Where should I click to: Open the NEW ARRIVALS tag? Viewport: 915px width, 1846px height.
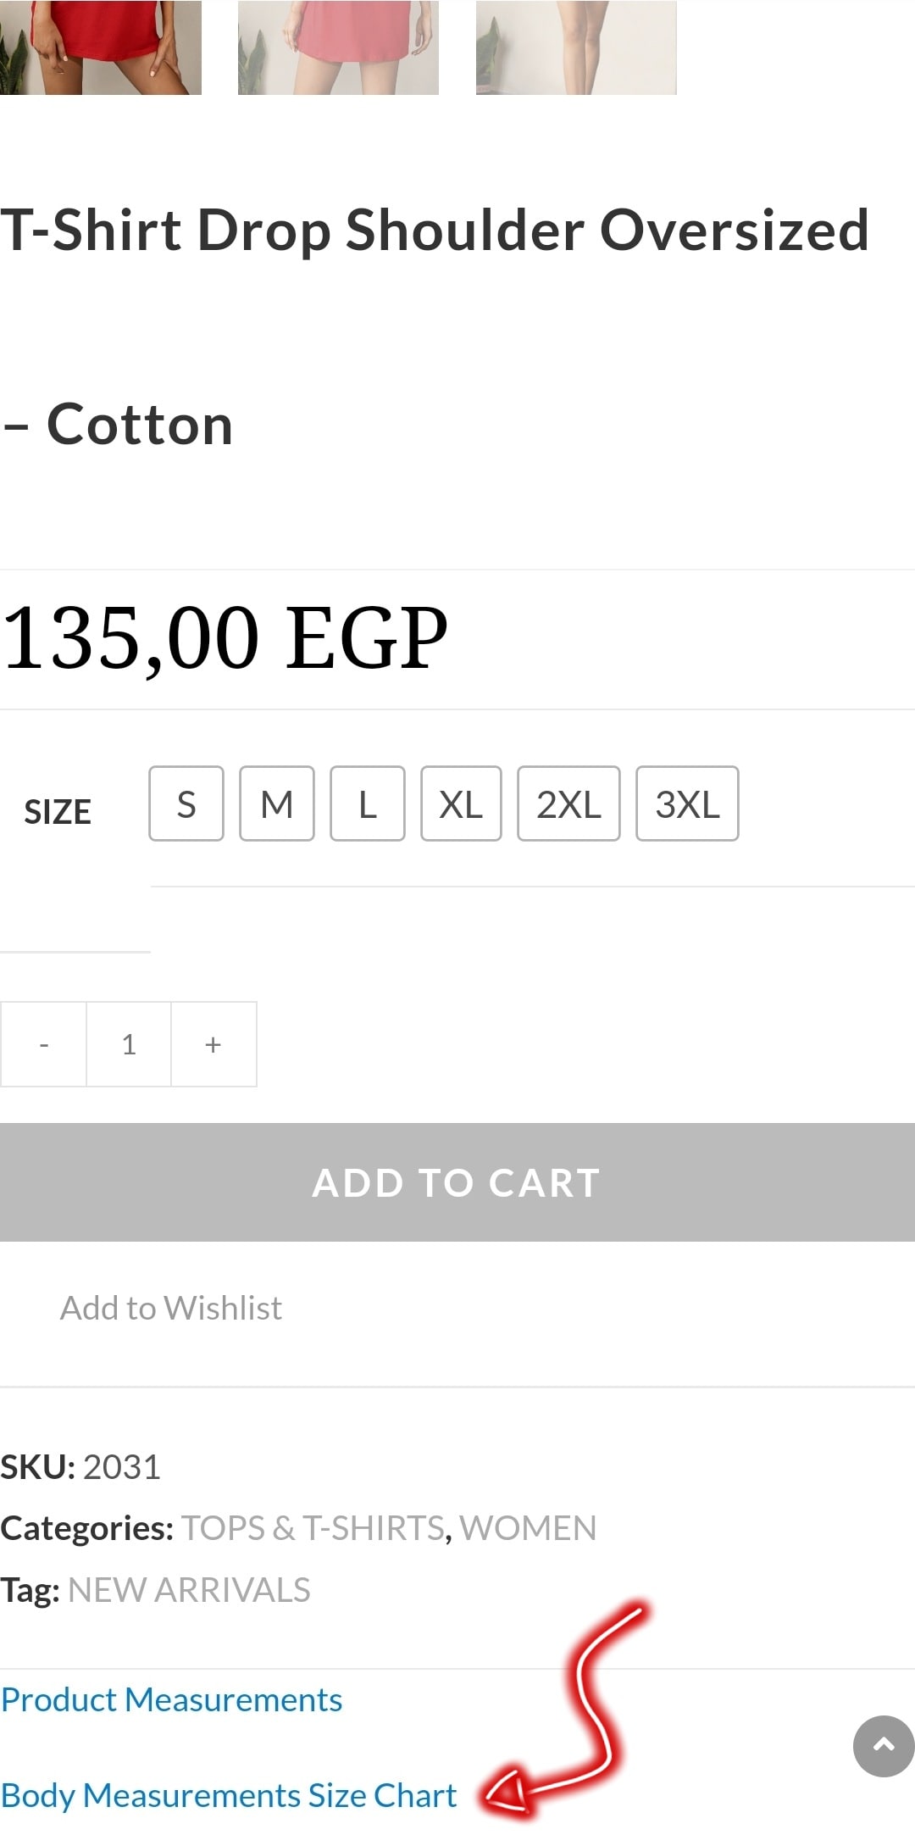pos(189,1590)
